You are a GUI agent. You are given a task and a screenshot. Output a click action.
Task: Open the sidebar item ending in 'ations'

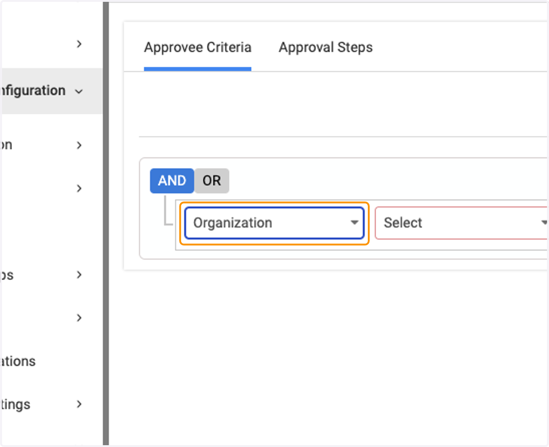click(18, 361)
